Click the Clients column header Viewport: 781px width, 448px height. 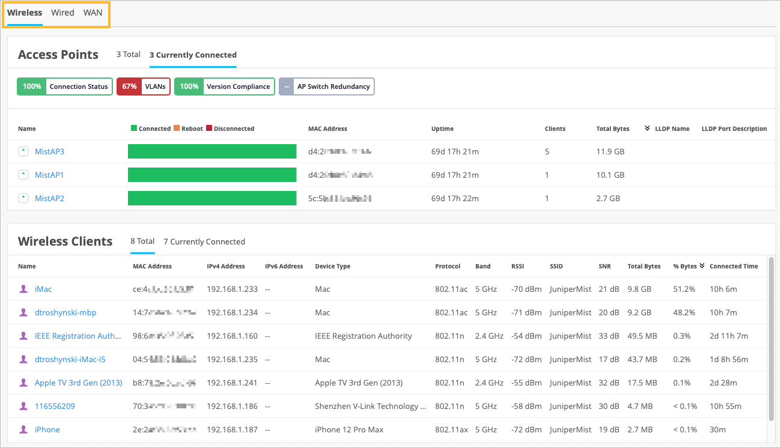click(x=555, y=129)
